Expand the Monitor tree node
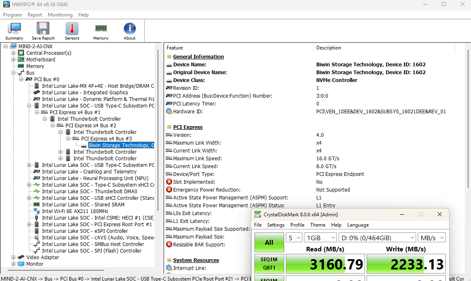The image size is (471, 281). pos(13,264)
